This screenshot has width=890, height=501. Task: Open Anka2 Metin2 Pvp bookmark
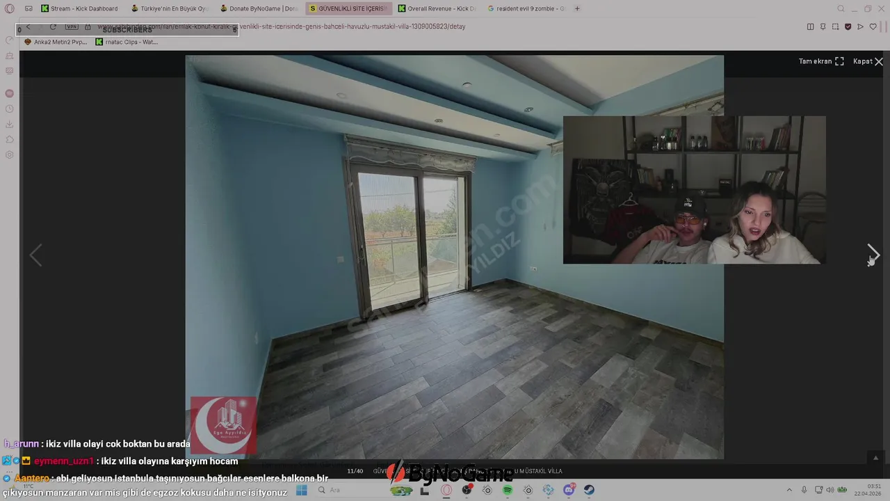[56, 42]
